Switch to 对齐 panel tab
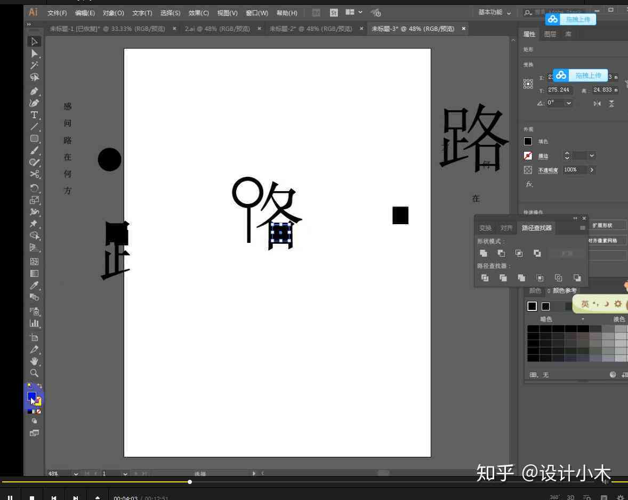Screen dimensions: 628x500 point(506,228)
